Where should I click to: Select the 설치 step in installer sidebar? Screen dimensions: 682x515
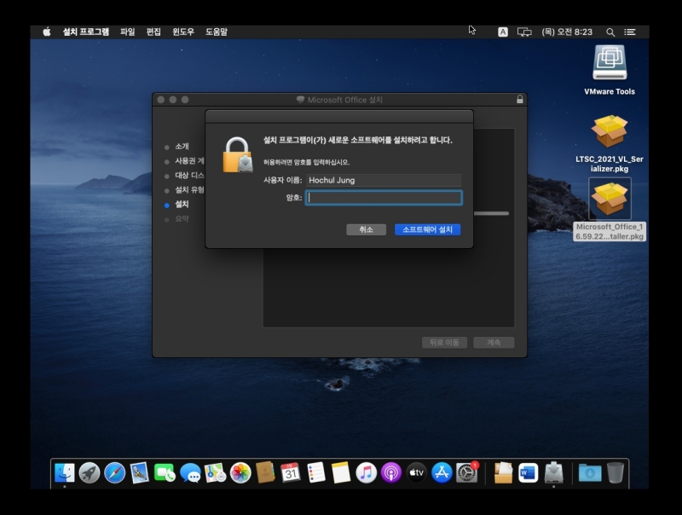[x=182, y=205]
